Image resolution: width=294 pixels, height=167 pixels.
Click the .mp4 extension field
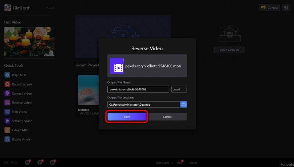coord(179,89)
